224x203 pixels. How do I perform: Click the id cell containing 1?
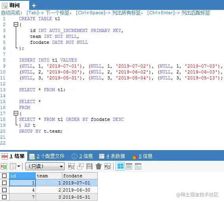pyautogui.click(x=22, y=183)
